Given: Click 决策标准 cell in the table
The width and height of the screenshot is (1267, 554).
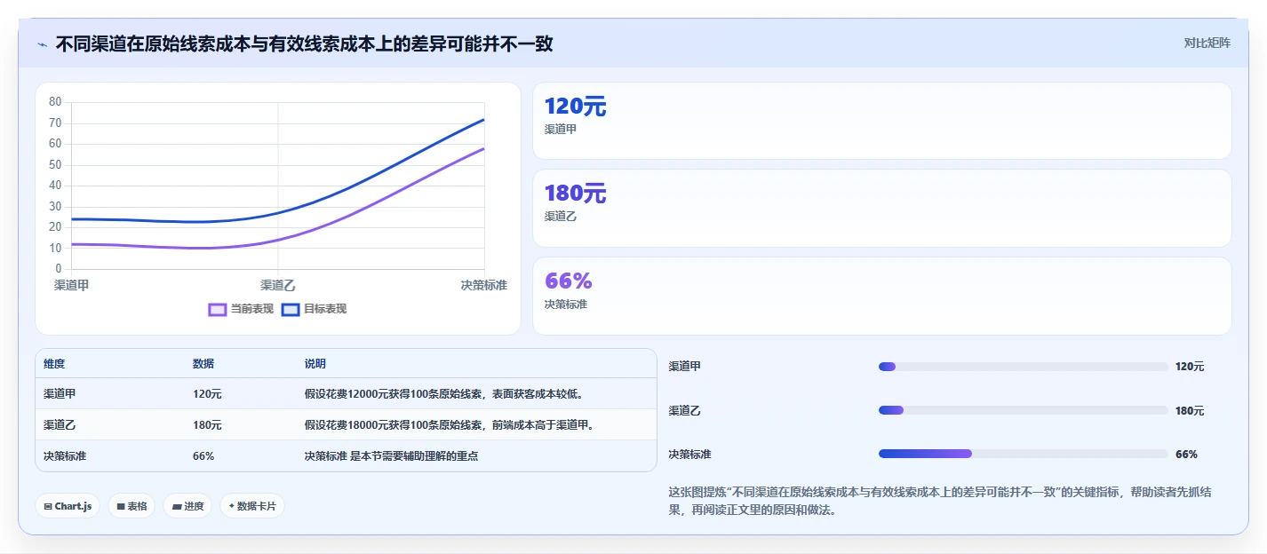Looking at the screenshot, I should tap(65, 456).
